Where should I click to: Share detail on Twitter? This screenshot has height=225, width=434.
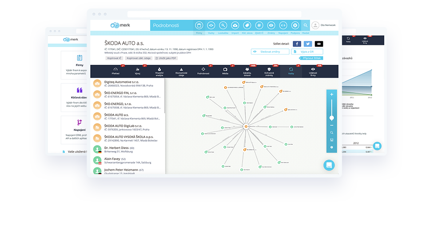pos(308,44)
